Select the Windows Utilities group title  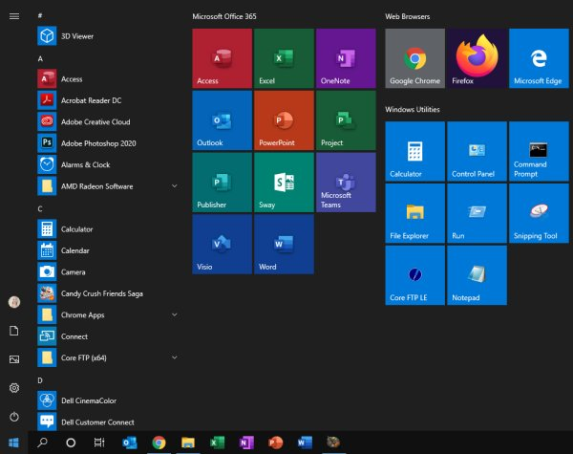coord(413,109)
